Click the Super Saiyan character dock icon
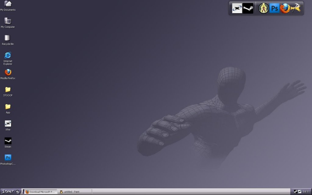The height and width of the screenshot is (195, 312). (264, 8)
